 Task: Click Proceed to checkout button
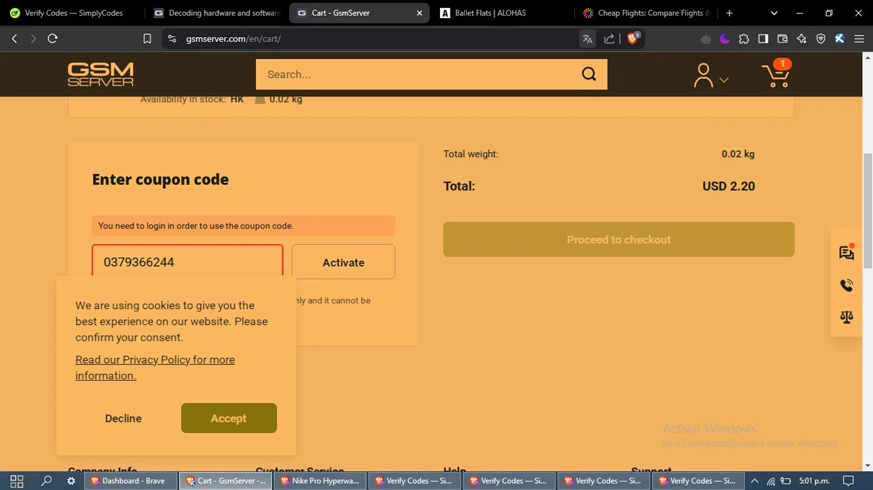(x=619, y=239)
